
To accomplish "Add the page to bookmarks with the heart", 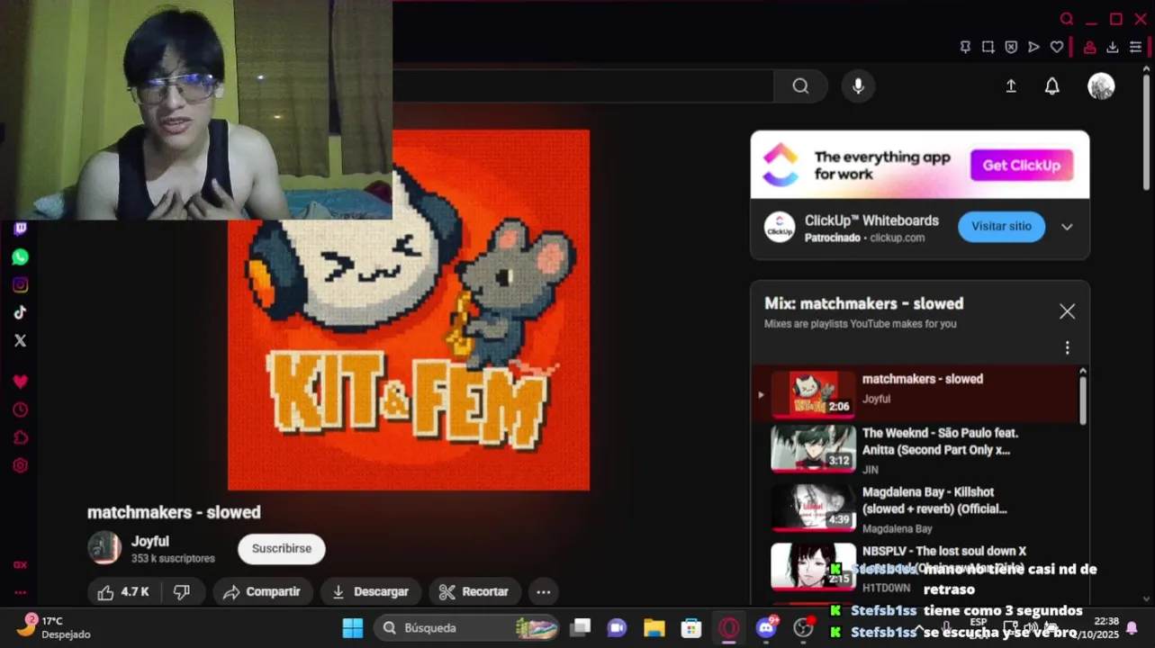I will 1057,47.
